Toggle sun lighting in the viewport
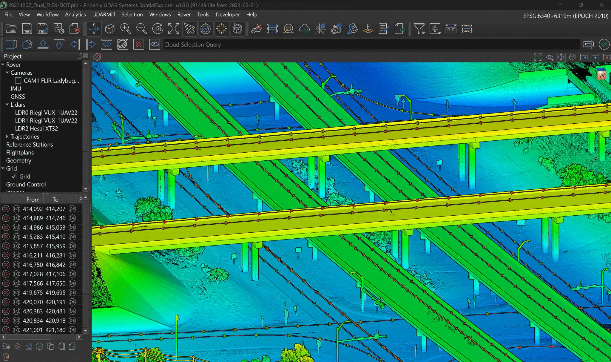The height and width of the screenshot is (362, 611). click(x=221, y=29)
